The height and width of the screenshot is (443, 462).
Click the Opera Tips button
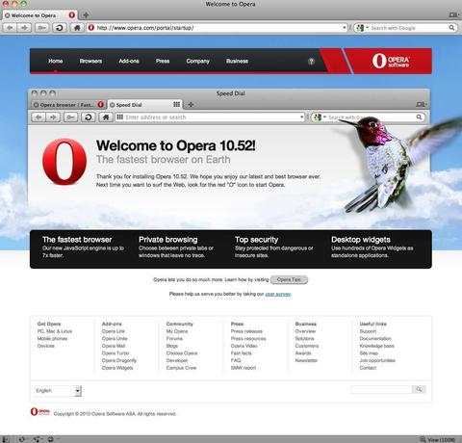[x=289, y=279]
